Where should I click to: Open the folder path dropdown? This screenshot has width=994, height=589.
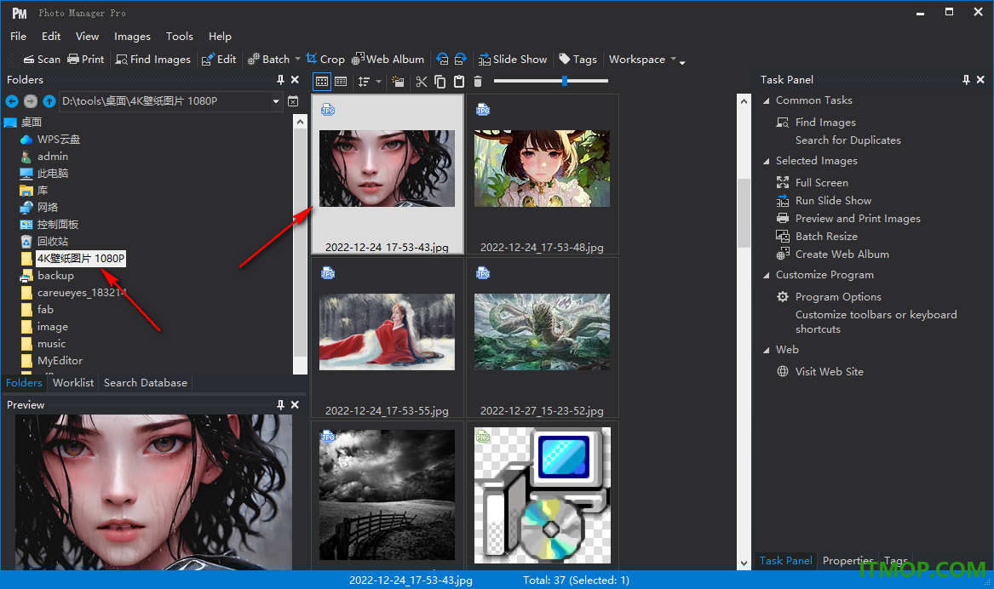tap(276, 101)
